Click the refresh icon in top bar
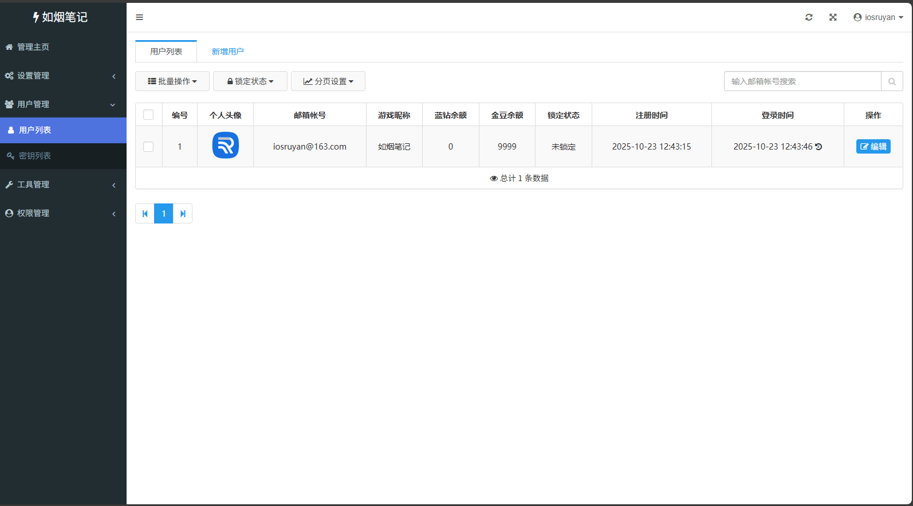Image resolution: width=913 pixels, height=506 pixels. [x=809, y=17]
